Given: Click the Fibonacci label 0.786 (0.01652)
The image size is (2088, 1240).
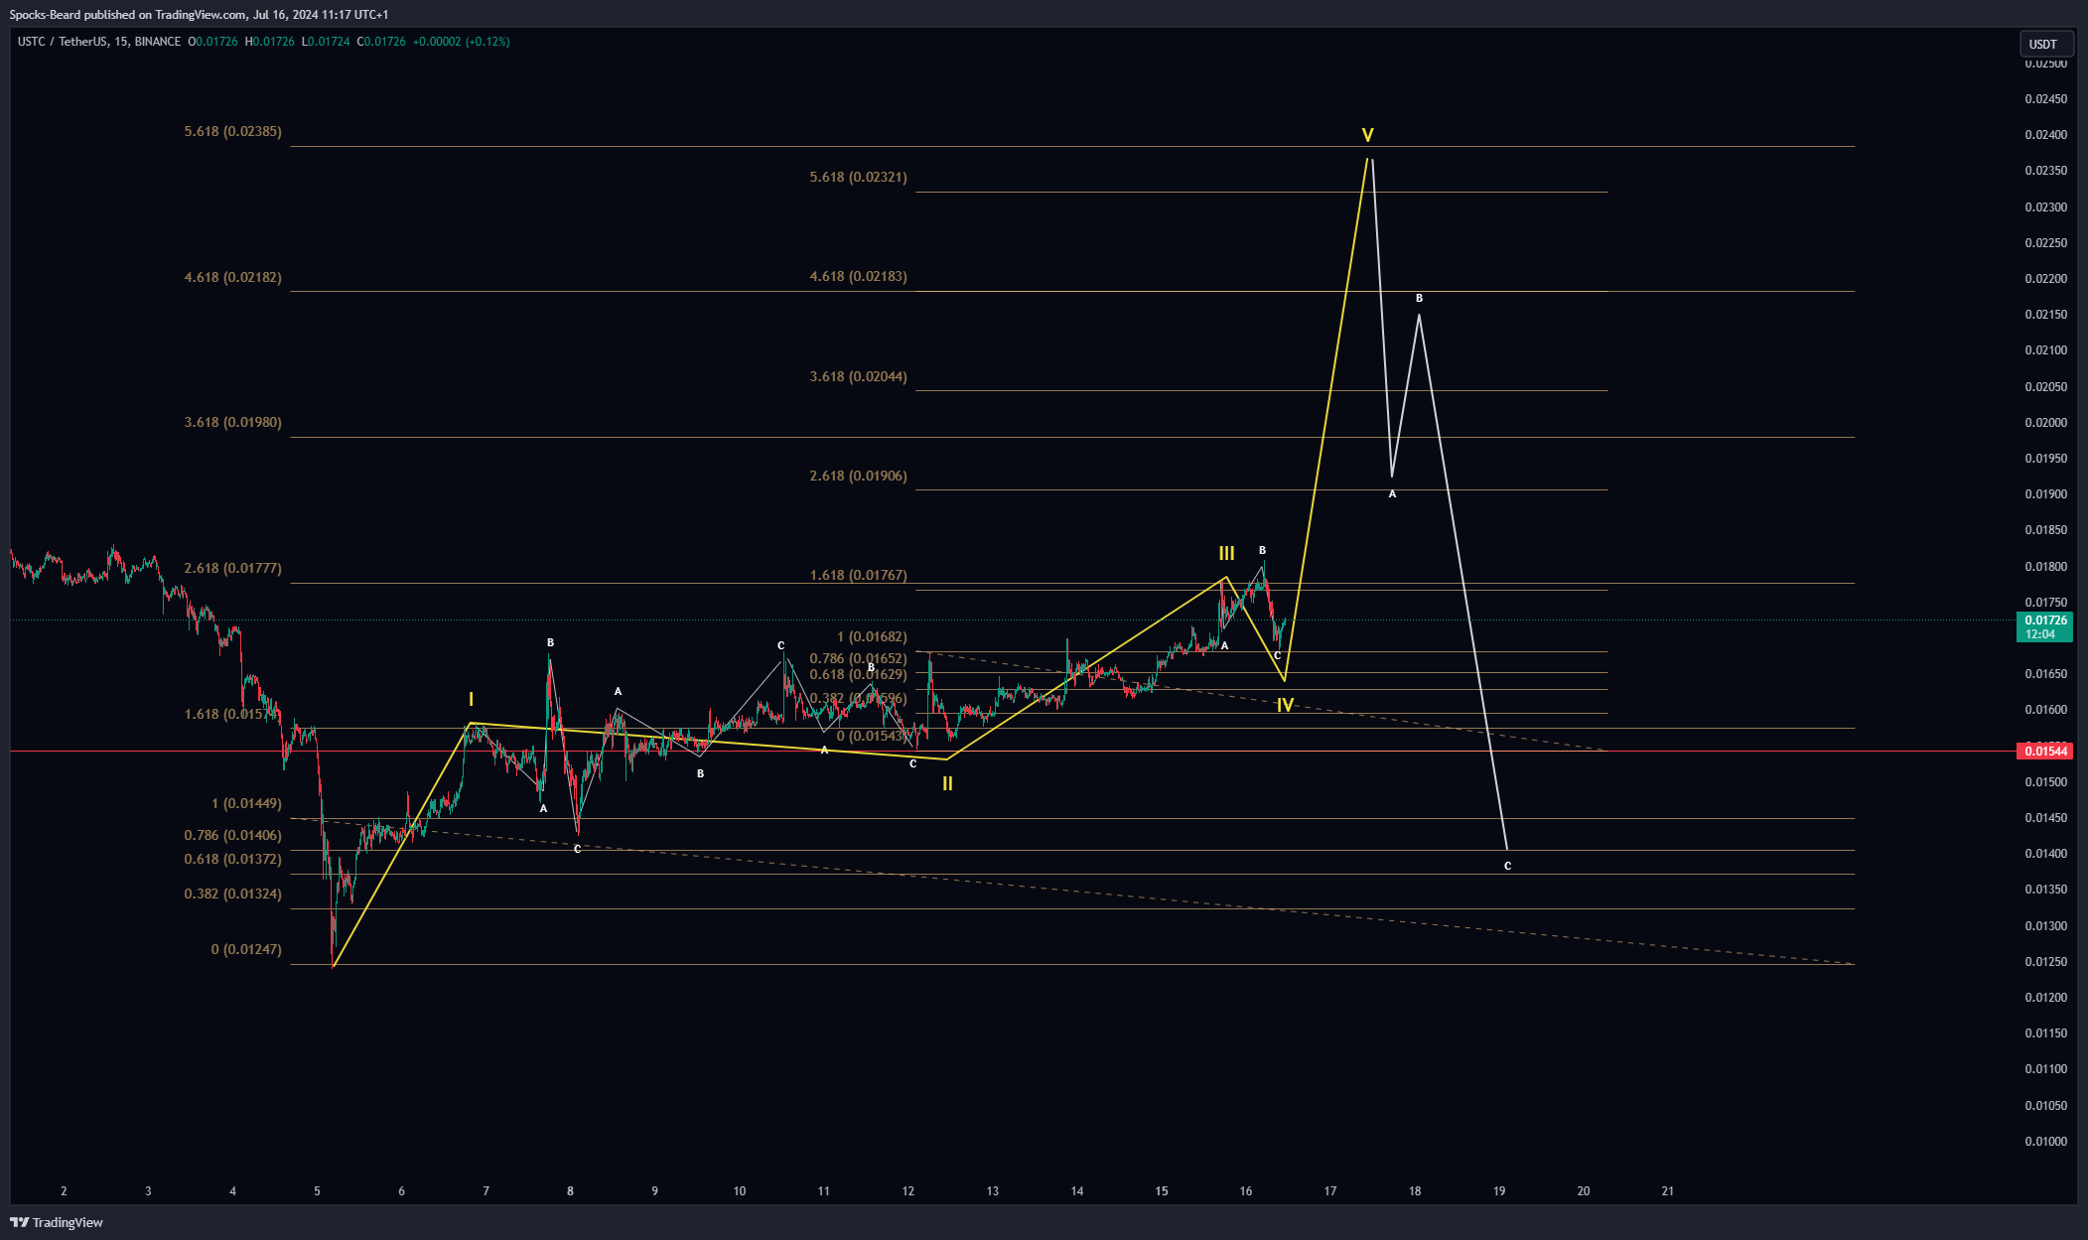Looking at the screenshot, I should tap(859, 659).
